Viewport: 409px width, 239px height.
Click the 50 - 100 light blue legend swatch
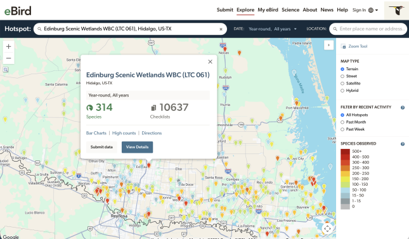tap(345, 190)
